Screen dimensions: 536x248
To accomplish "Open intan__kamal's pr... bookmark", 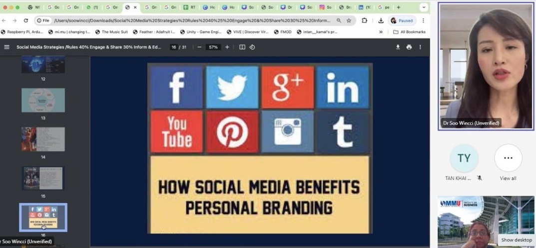I will point(317,32).
